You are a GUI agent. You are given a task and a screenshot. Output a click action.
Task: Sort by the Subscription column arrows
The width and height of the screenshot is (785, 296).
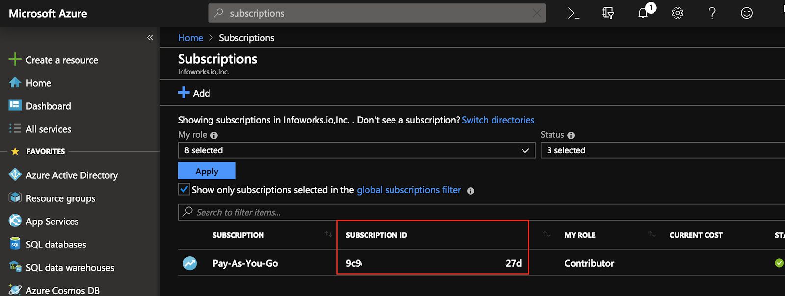pos(328,235)
